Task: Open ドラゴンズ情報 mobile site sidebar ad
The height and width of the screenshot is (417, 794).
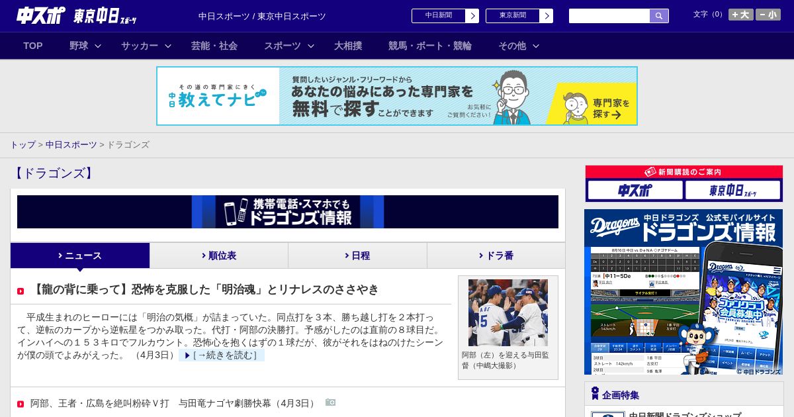Action: [684, 293]
